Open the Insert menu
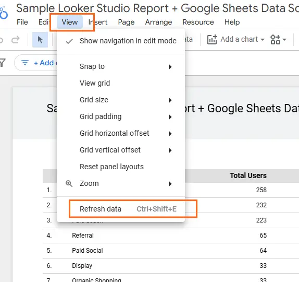The image size is (299, 282). (x=98, y=22)
